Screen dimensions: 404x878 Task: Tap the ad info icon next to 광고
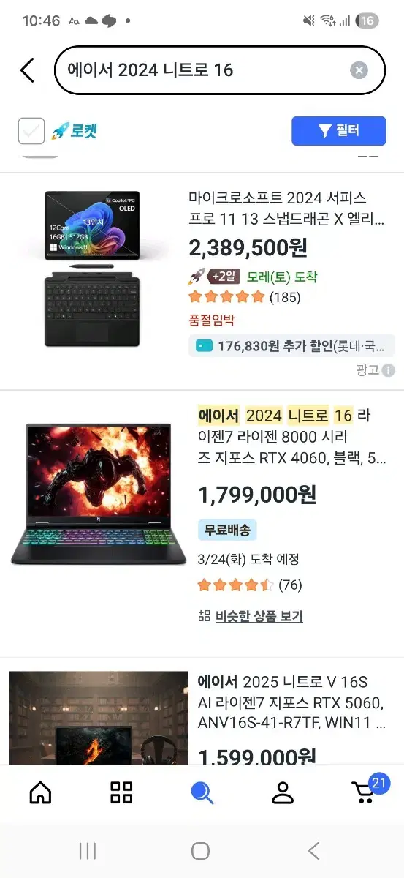(388, 370)
